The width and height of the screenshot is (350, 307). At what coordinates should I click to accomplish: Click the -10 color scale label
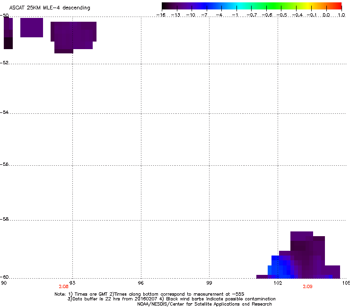click(x=191, y=15)
